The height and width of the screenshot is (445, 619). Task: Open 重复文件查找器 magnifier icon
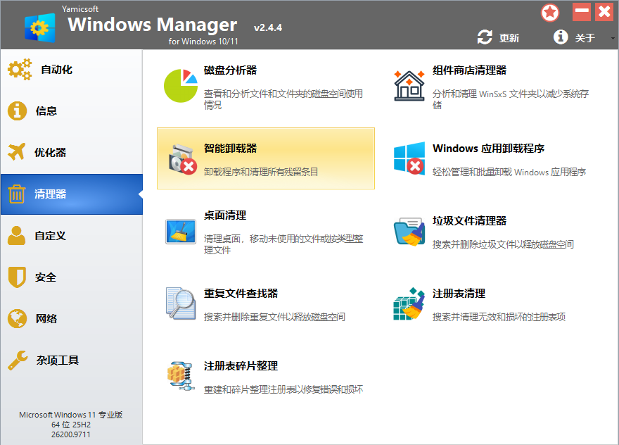tap(181, 303)
